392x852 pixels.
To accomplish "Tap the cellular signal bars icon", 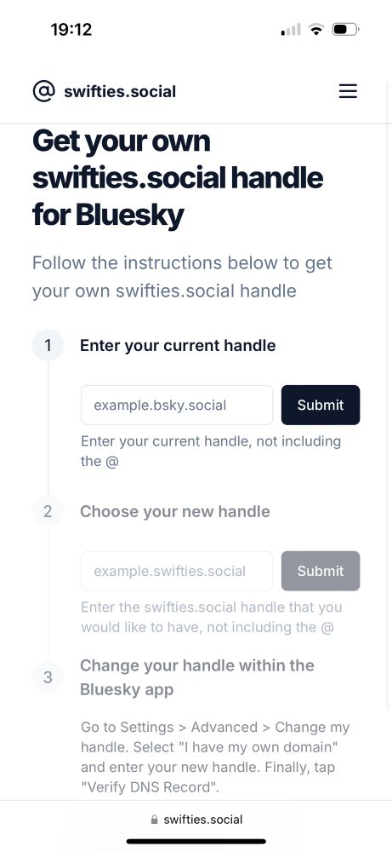I will point(291,29).
